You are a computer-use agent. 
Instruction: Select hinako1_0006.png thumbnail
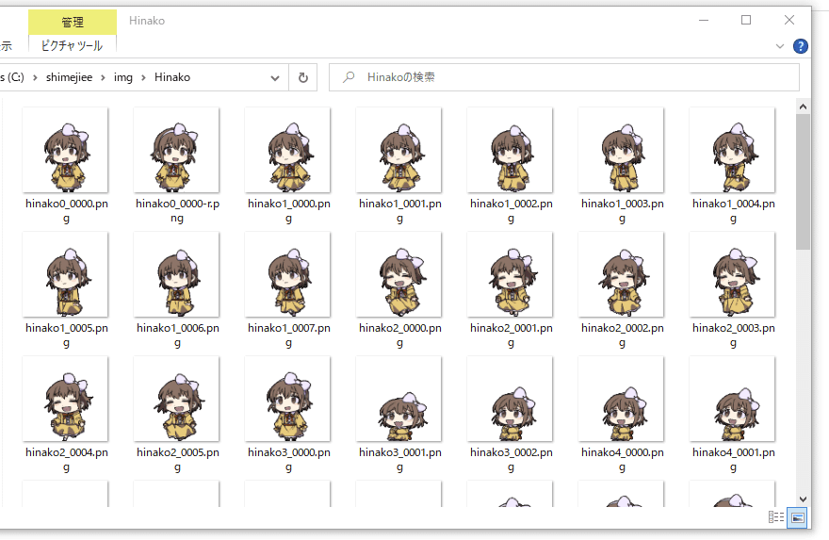pos(176,274)
